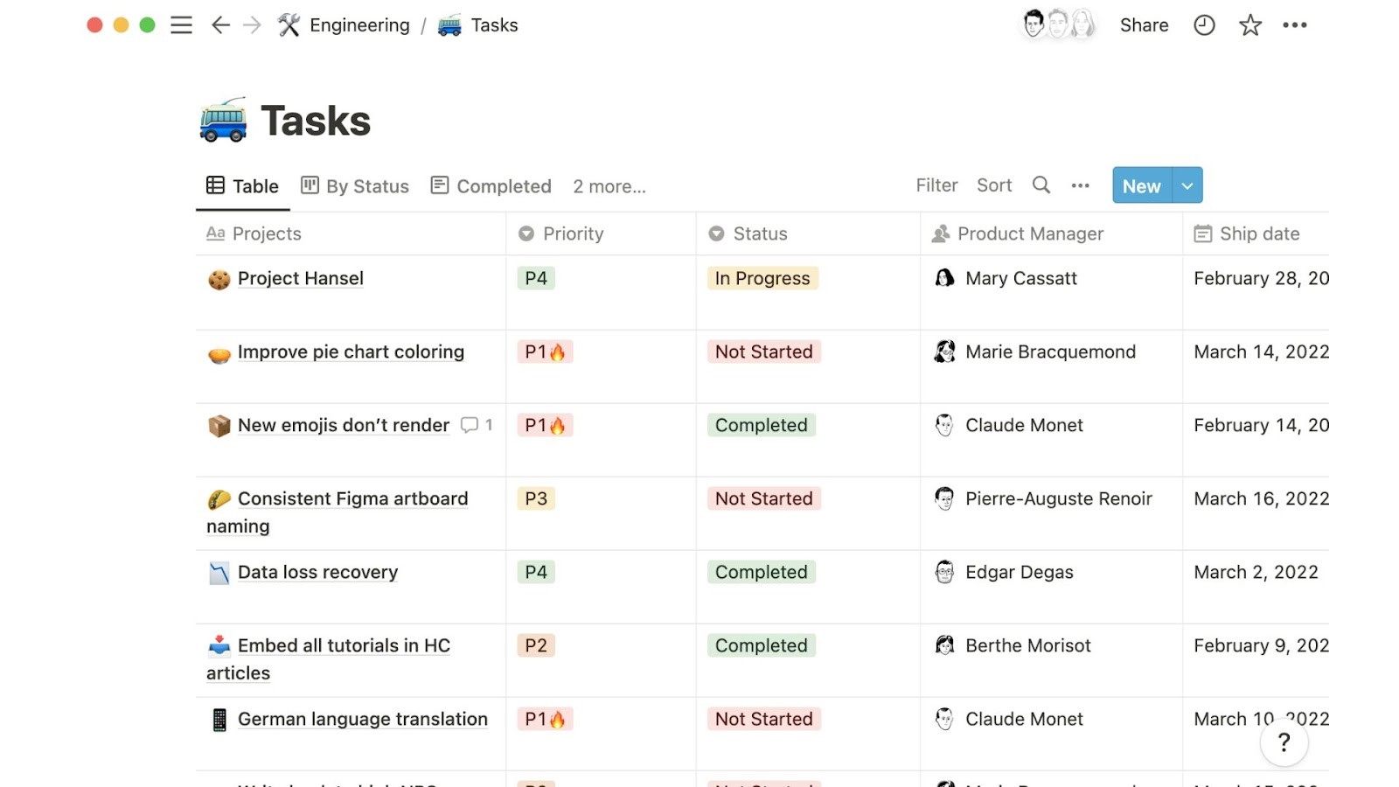Switch to the By Status view tab
Screen dimensions: 1399x787
pos(354,185)
